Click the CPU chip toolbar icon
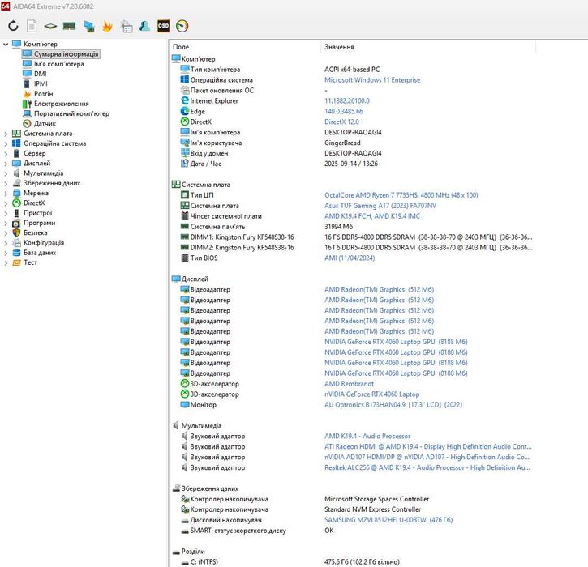The image size is (588, 567). coord(50,26)
